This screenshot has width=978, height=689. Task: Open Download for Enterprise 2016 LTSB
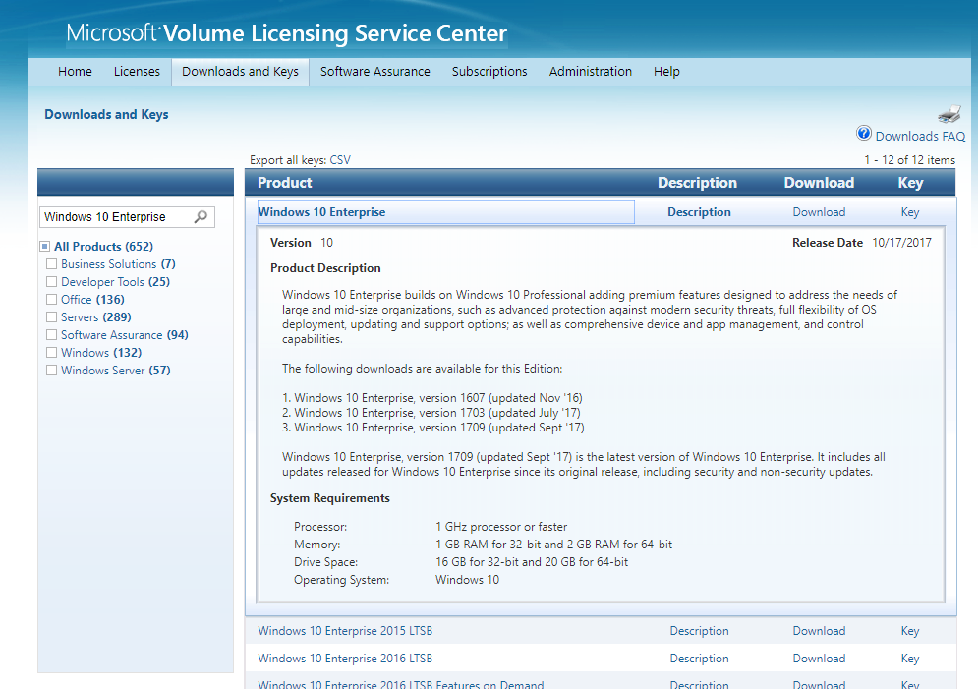click(x=819, y=659)
